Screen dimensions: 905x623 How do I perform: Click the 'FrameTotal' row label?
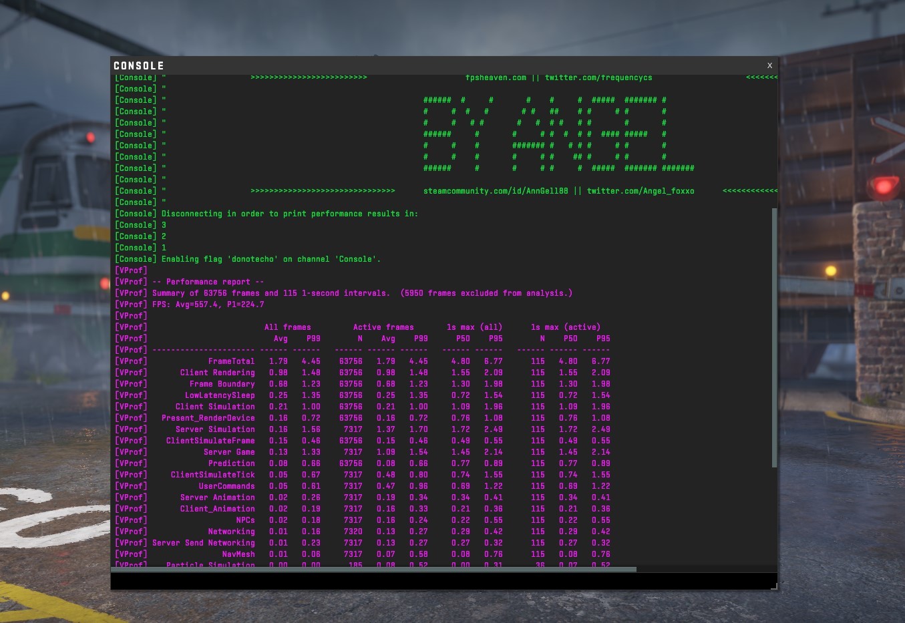coord(232,361)
